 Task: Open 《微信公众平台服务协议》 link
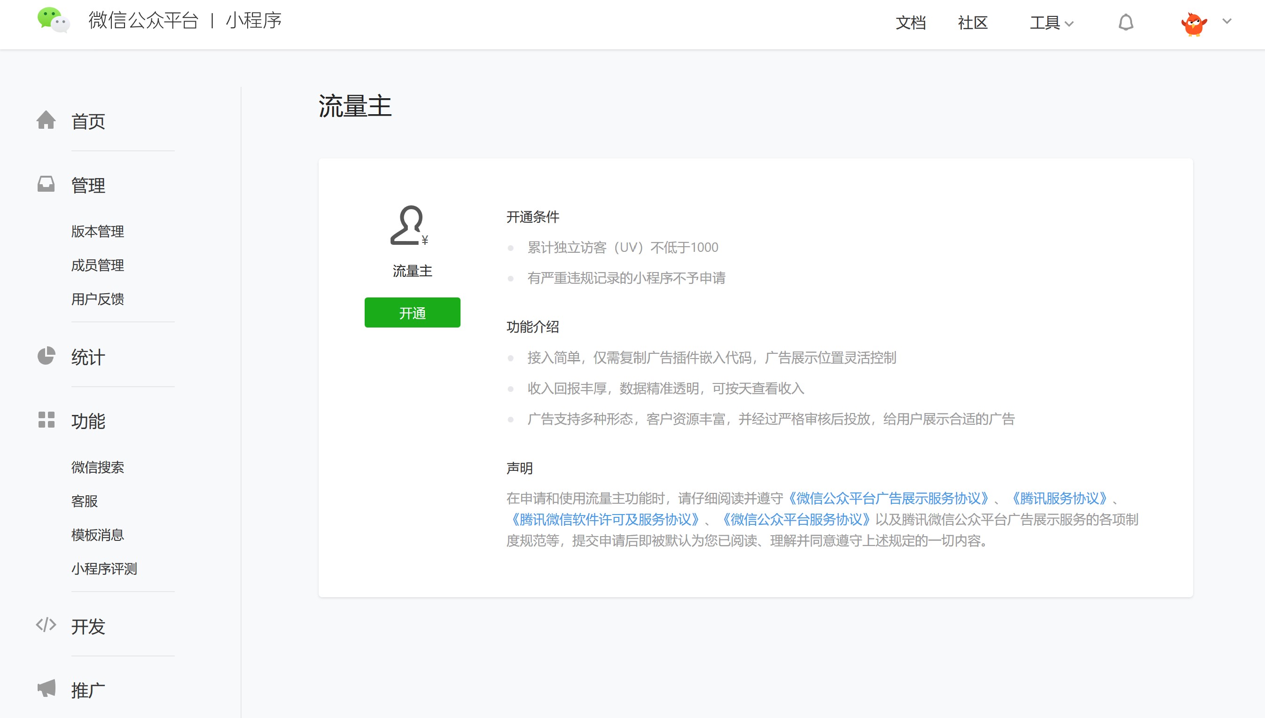pyautogui.click(x=796, y=520)
